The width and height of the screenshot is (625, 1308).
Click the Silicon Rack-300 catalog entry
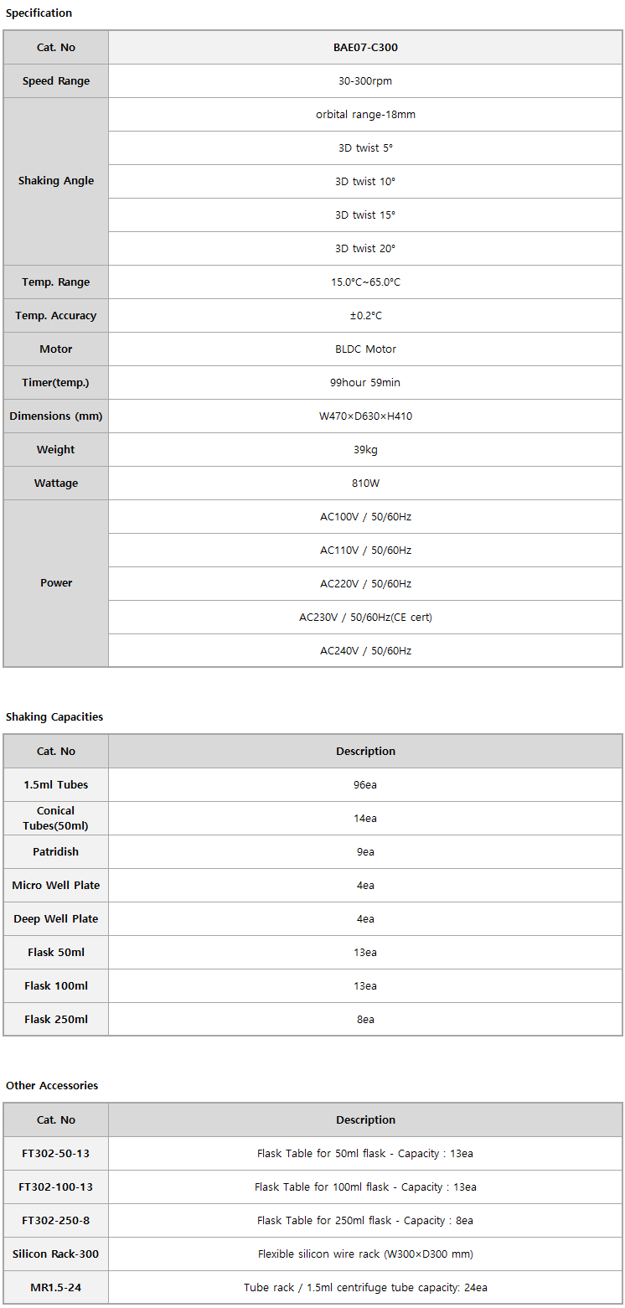(56, 1254)
